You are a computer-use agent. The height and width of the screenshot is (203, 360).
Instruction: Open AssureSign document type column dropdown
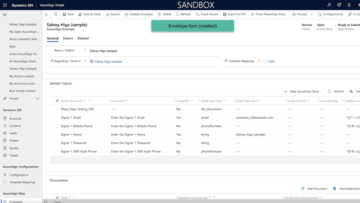[x=215, y=198]
